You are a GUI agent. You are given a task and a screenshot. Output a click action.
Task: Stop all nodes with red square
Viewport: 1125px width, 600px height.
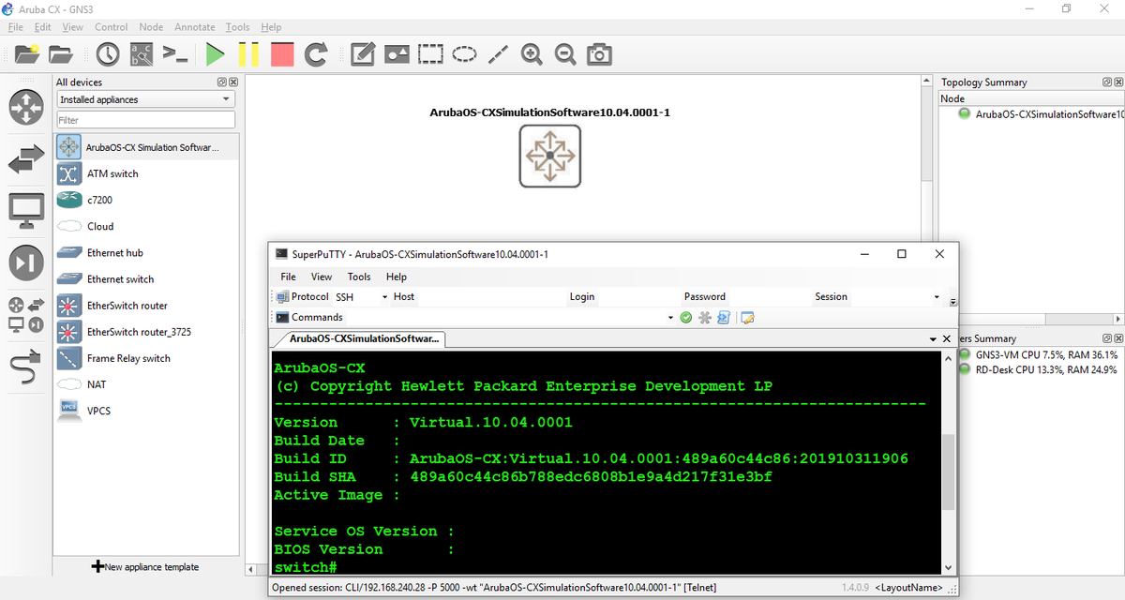point(282,54)
